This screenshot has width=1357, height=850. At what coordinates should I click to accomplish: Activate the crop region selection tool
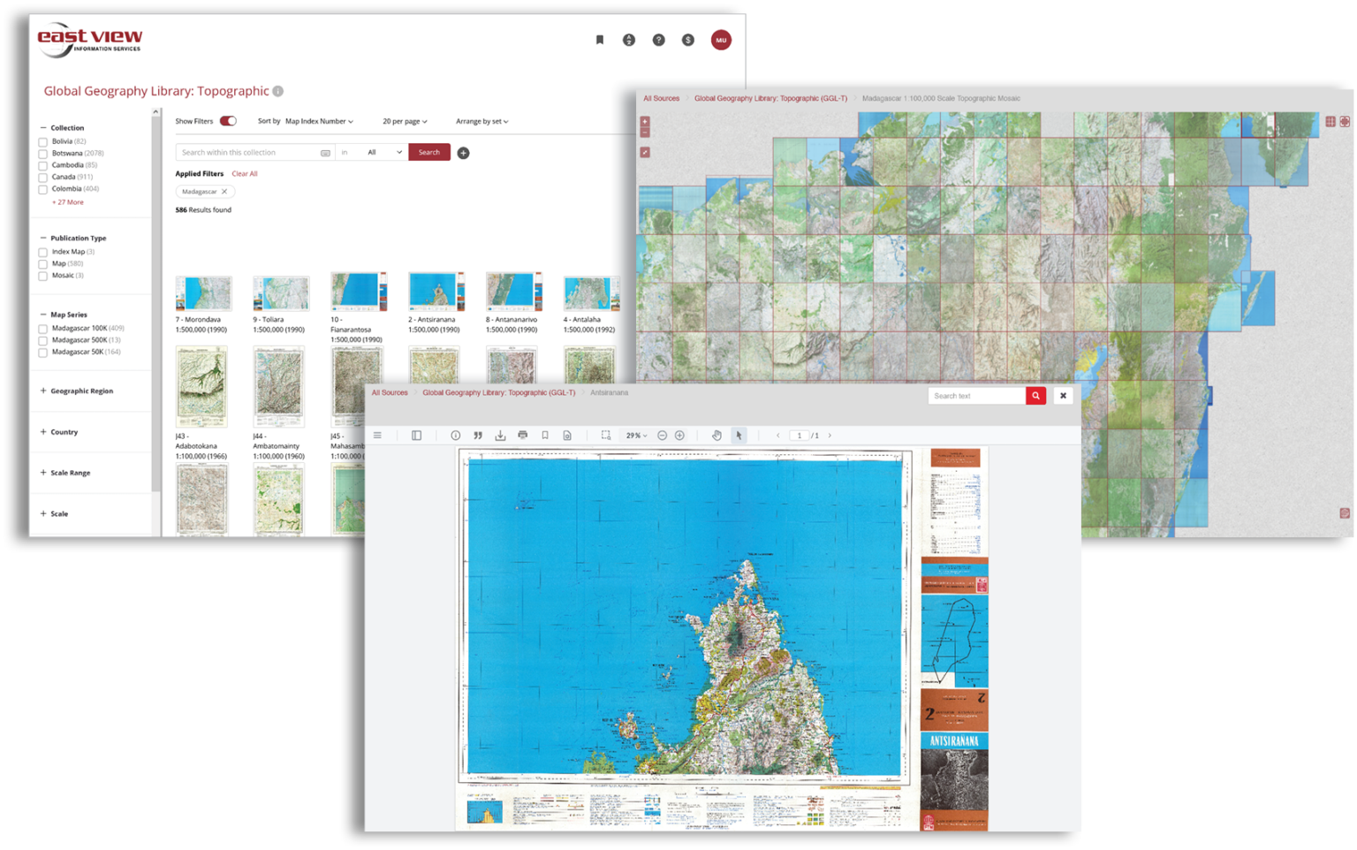coord(604,435)
